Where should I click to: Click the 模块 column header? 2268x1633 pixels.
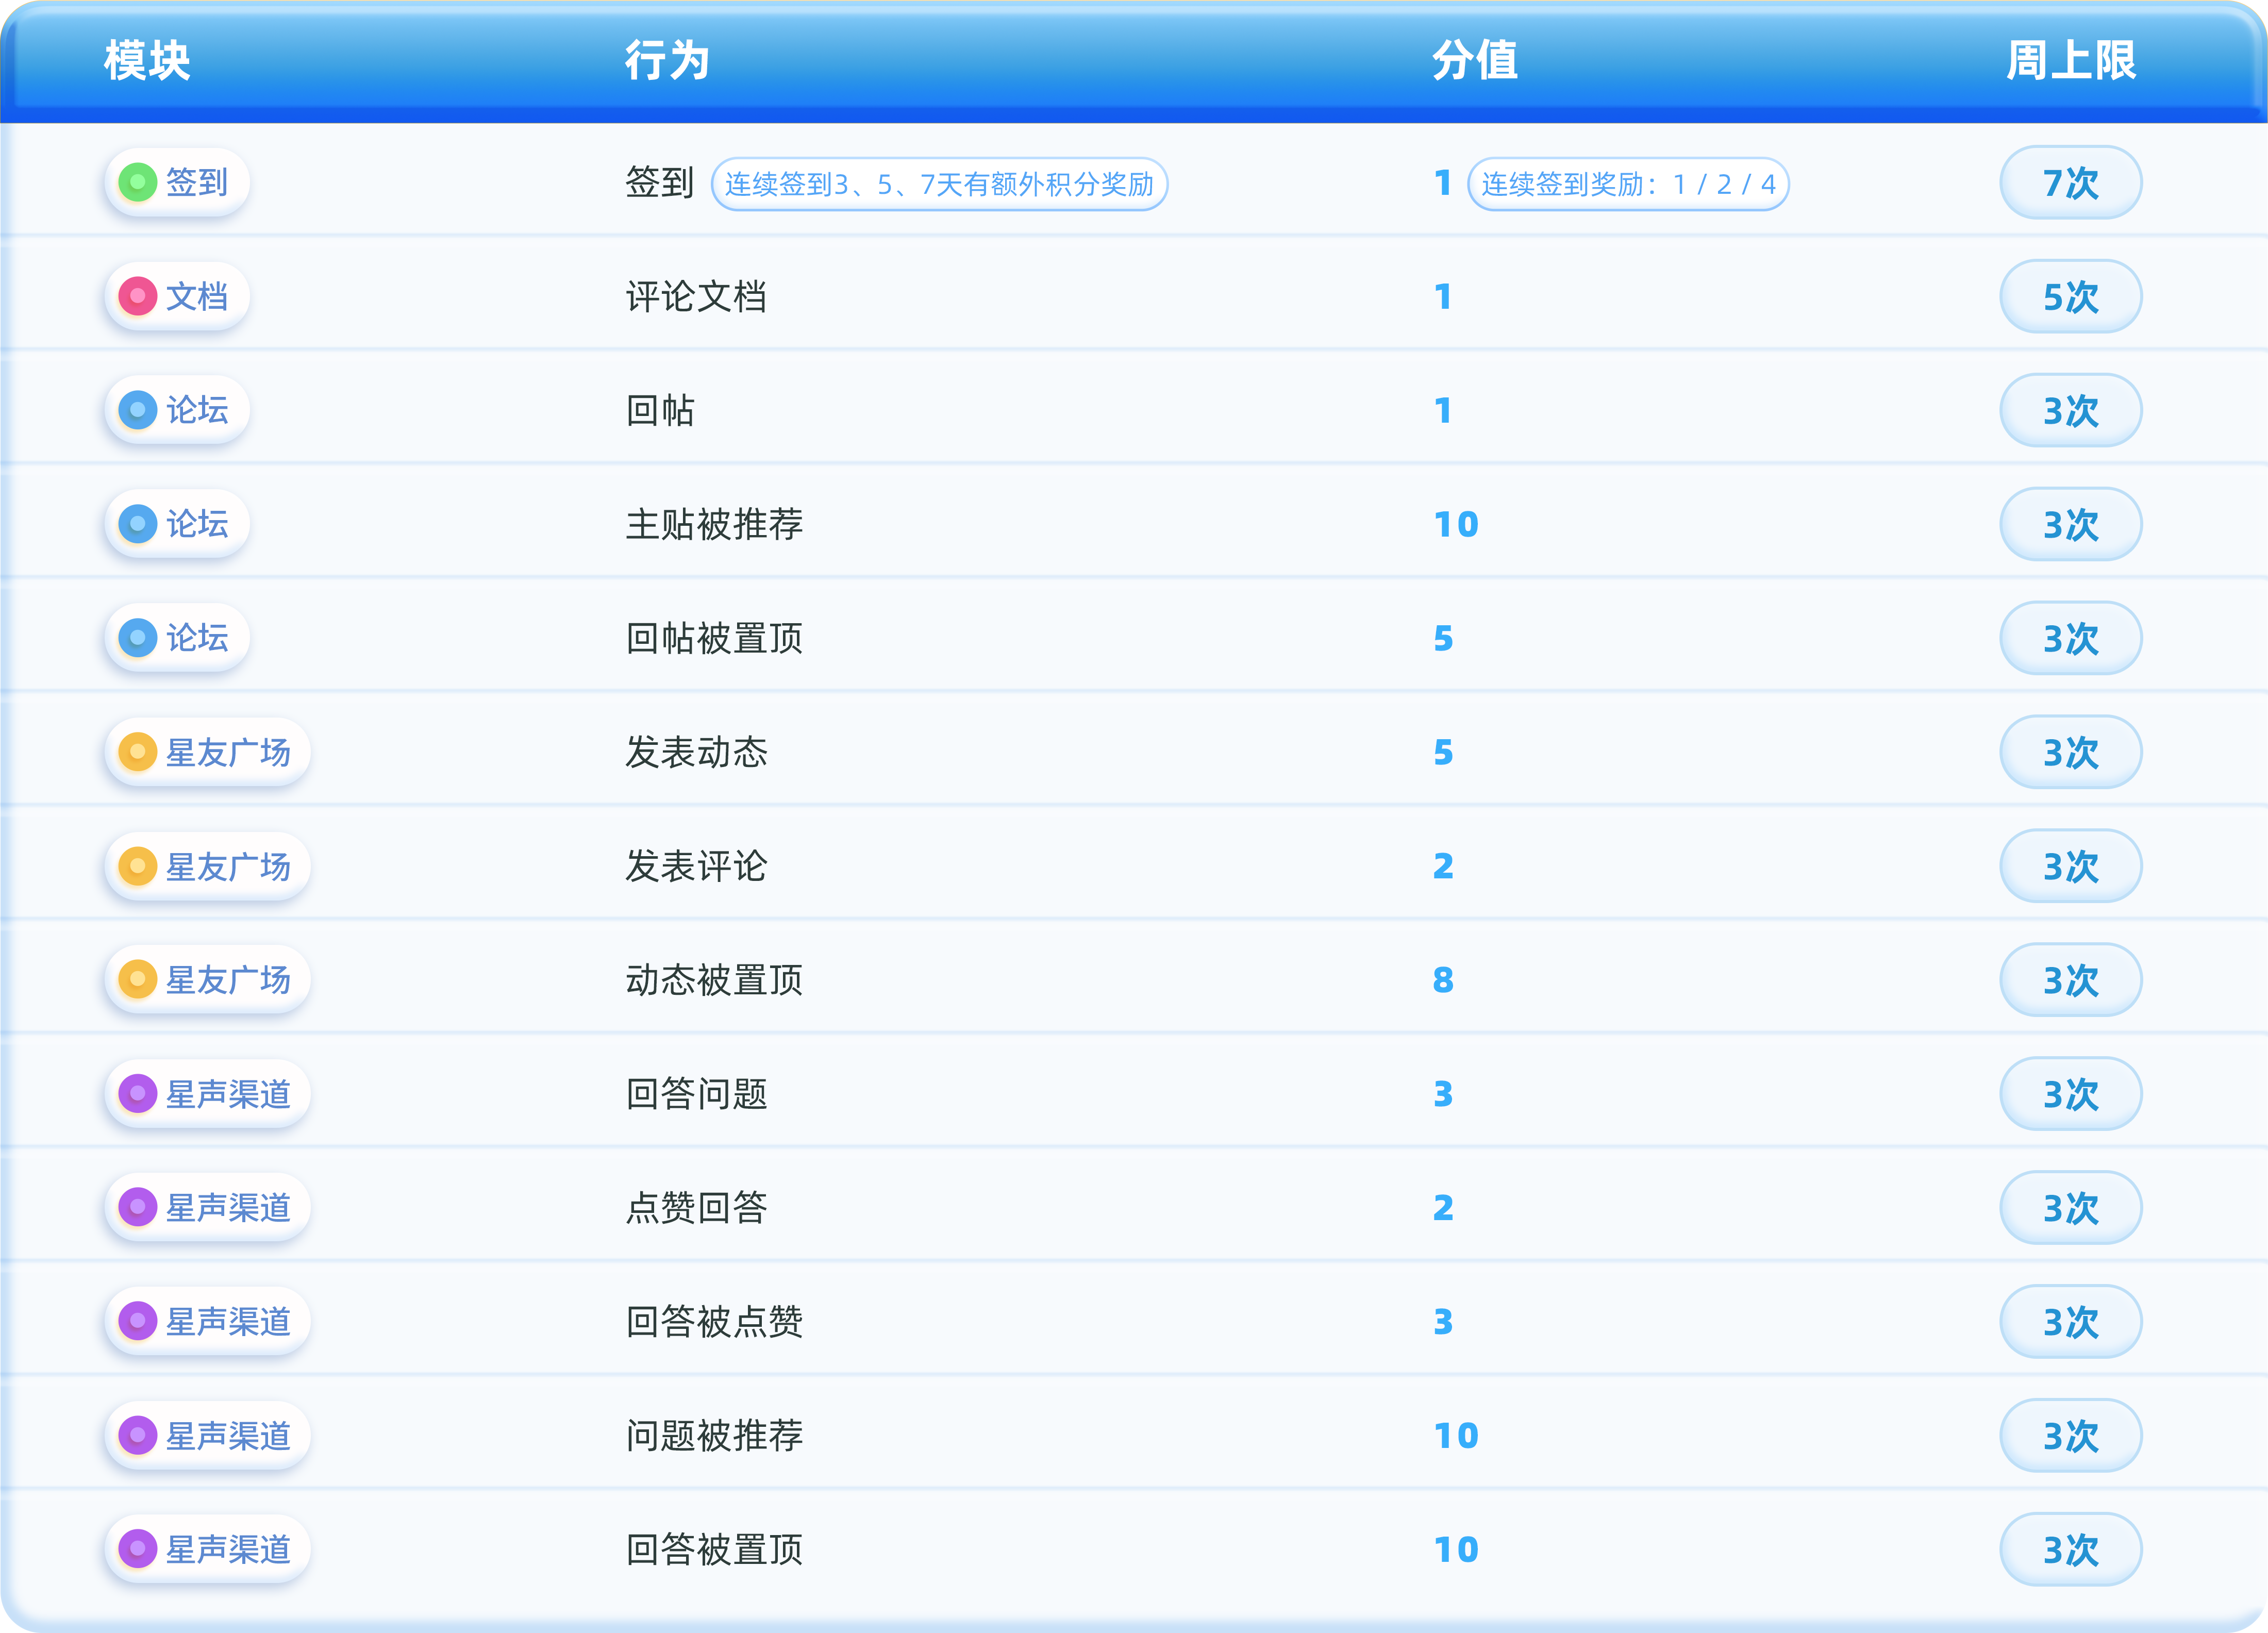point(147,60)
